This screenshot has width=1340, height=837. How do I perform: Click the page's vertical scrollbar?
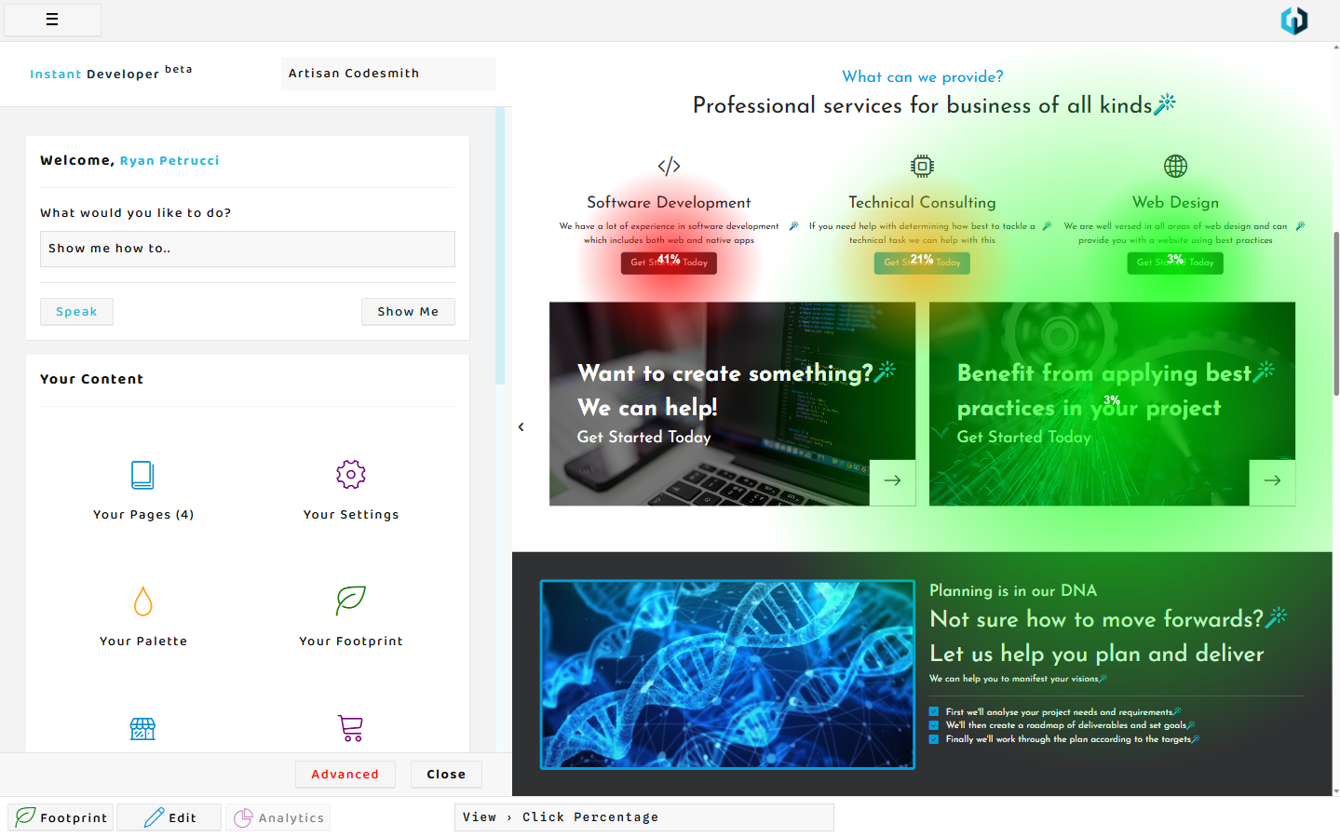click(x=1336, y=314)
